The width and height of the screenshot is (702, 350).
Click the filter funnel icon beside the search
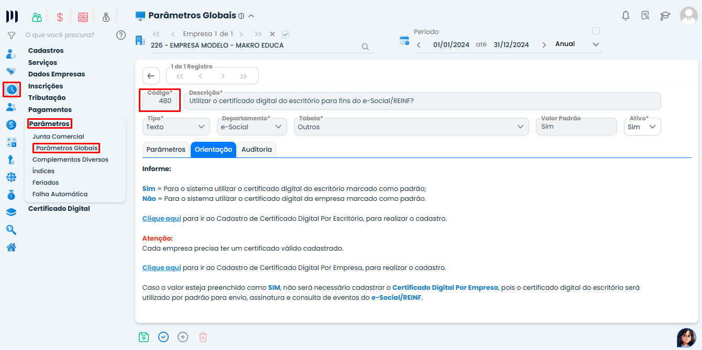11,36
